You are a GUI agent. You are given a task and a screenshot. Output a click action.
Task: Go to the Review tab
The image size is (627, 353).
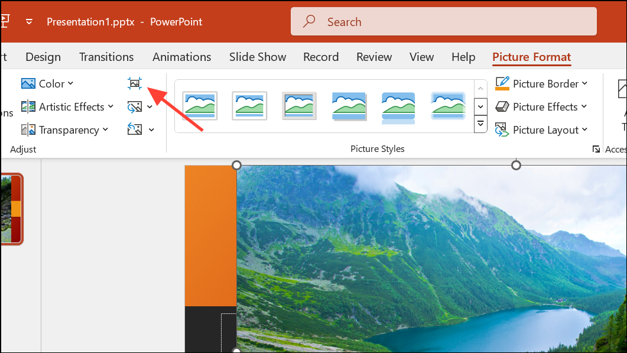[373, 57]
